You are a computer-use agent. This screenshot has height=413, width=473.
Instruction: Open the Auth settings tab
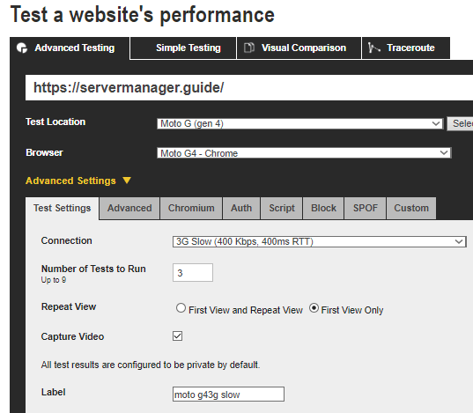point(241,208)
